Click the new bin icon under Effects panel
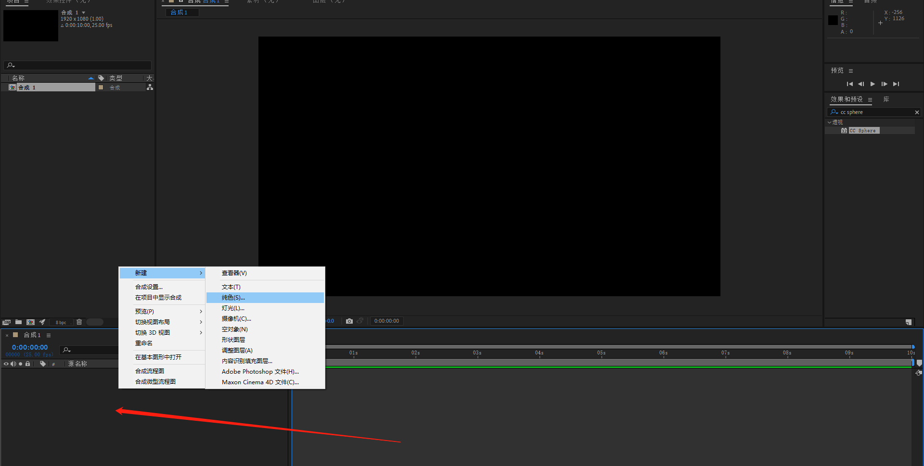 click(908, 322)
